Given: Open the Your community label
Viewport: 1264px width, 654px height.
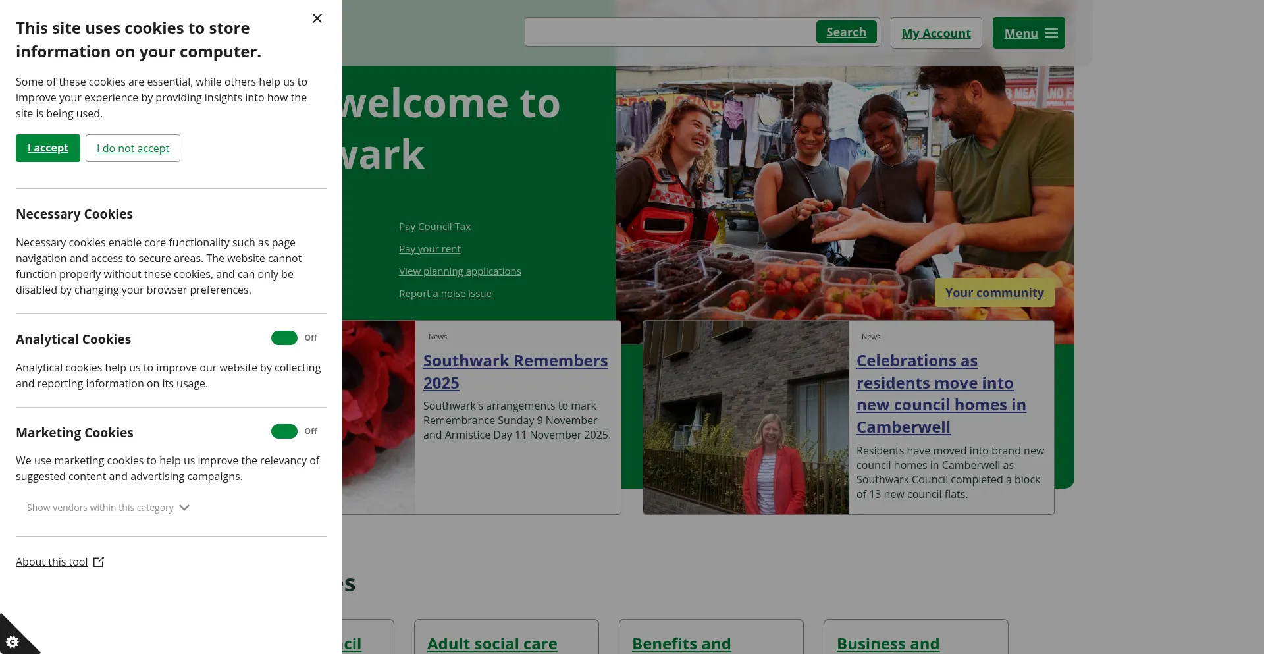Looking at the screenshot, I should point(994,293).
